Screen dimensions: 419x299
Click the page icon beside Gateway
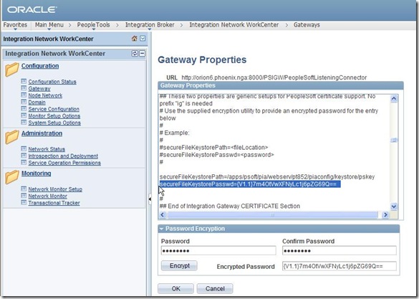pos(24,88)
